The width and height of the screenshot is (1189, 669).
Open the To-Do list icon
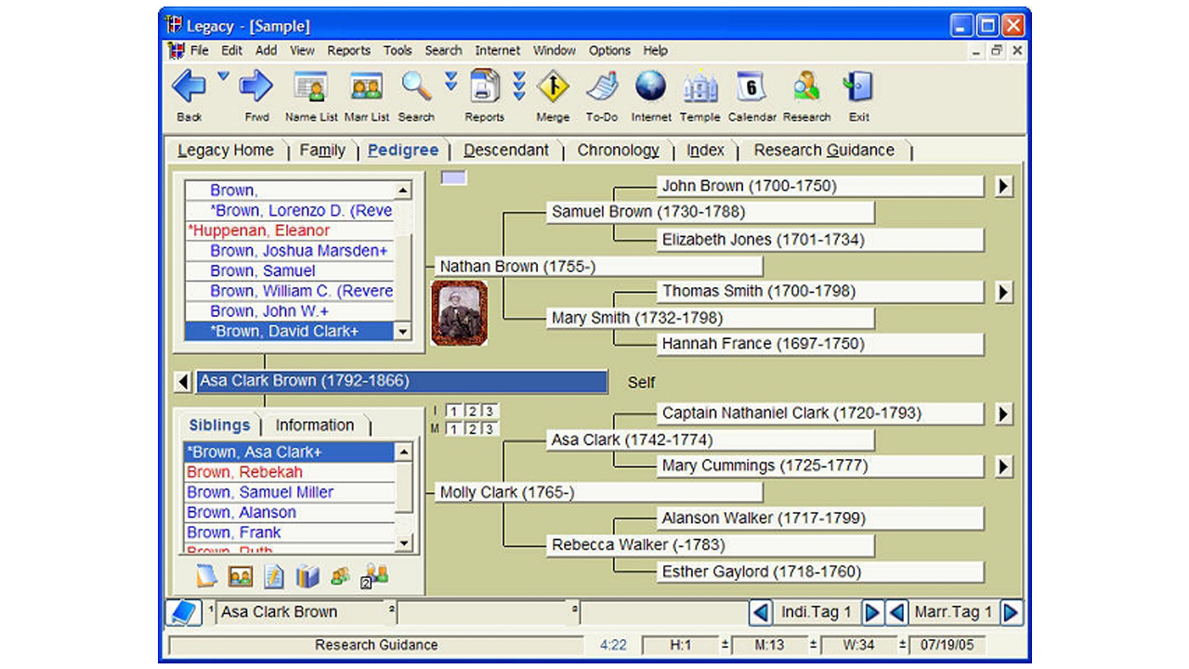pos(602,86)
